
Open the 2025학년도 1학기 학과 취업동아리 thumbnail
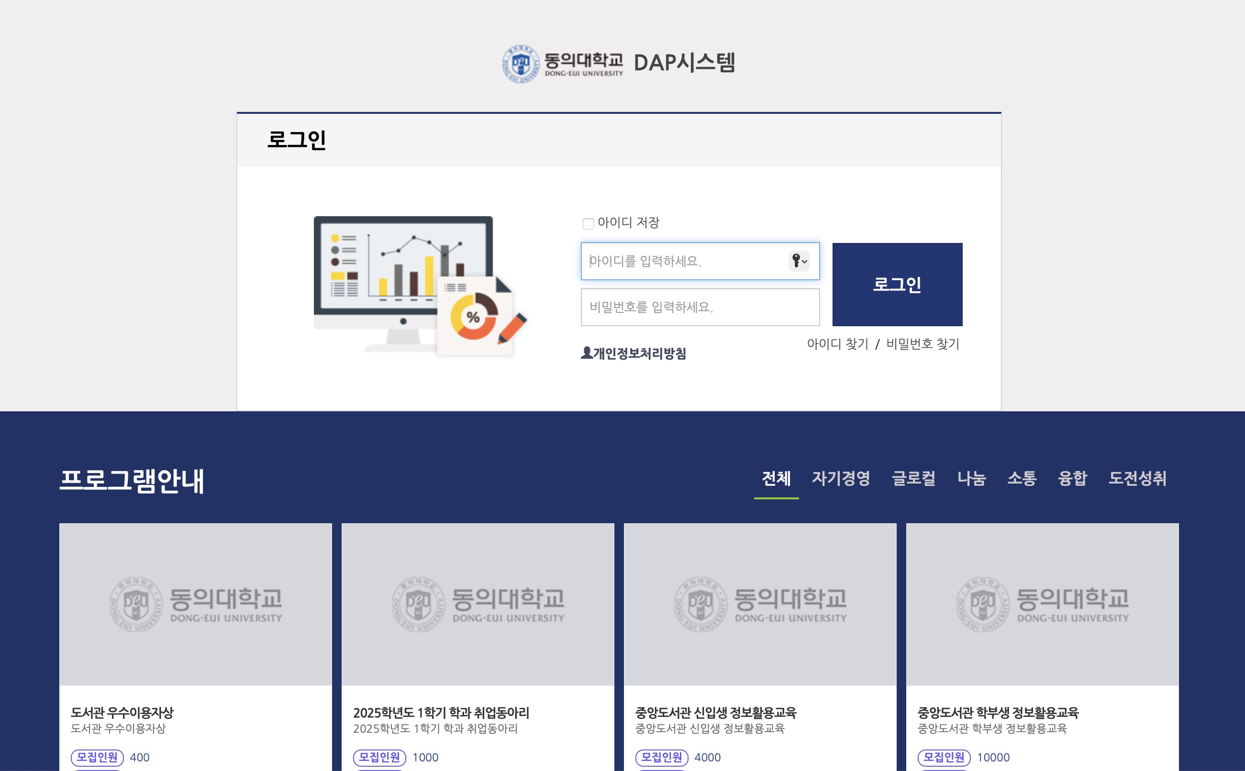478,604
